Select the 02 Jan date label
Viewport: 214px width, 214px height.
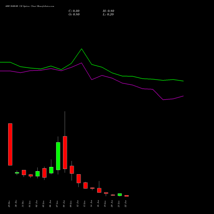click(x=36, y=204)
